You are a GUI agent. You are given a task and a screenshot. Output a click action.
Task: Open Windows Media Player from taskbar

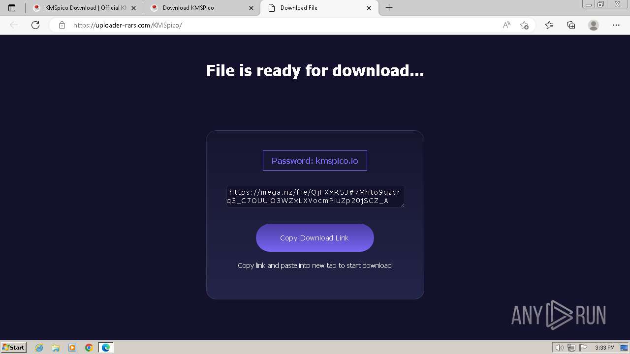coord(72,348)
